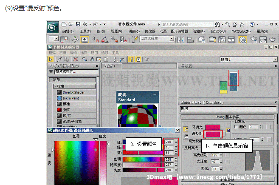Image resolution: width=279 pixels, height=185 pixels.
Task: Click the 红 value field showing 210
Action: (x=169, y=142)
